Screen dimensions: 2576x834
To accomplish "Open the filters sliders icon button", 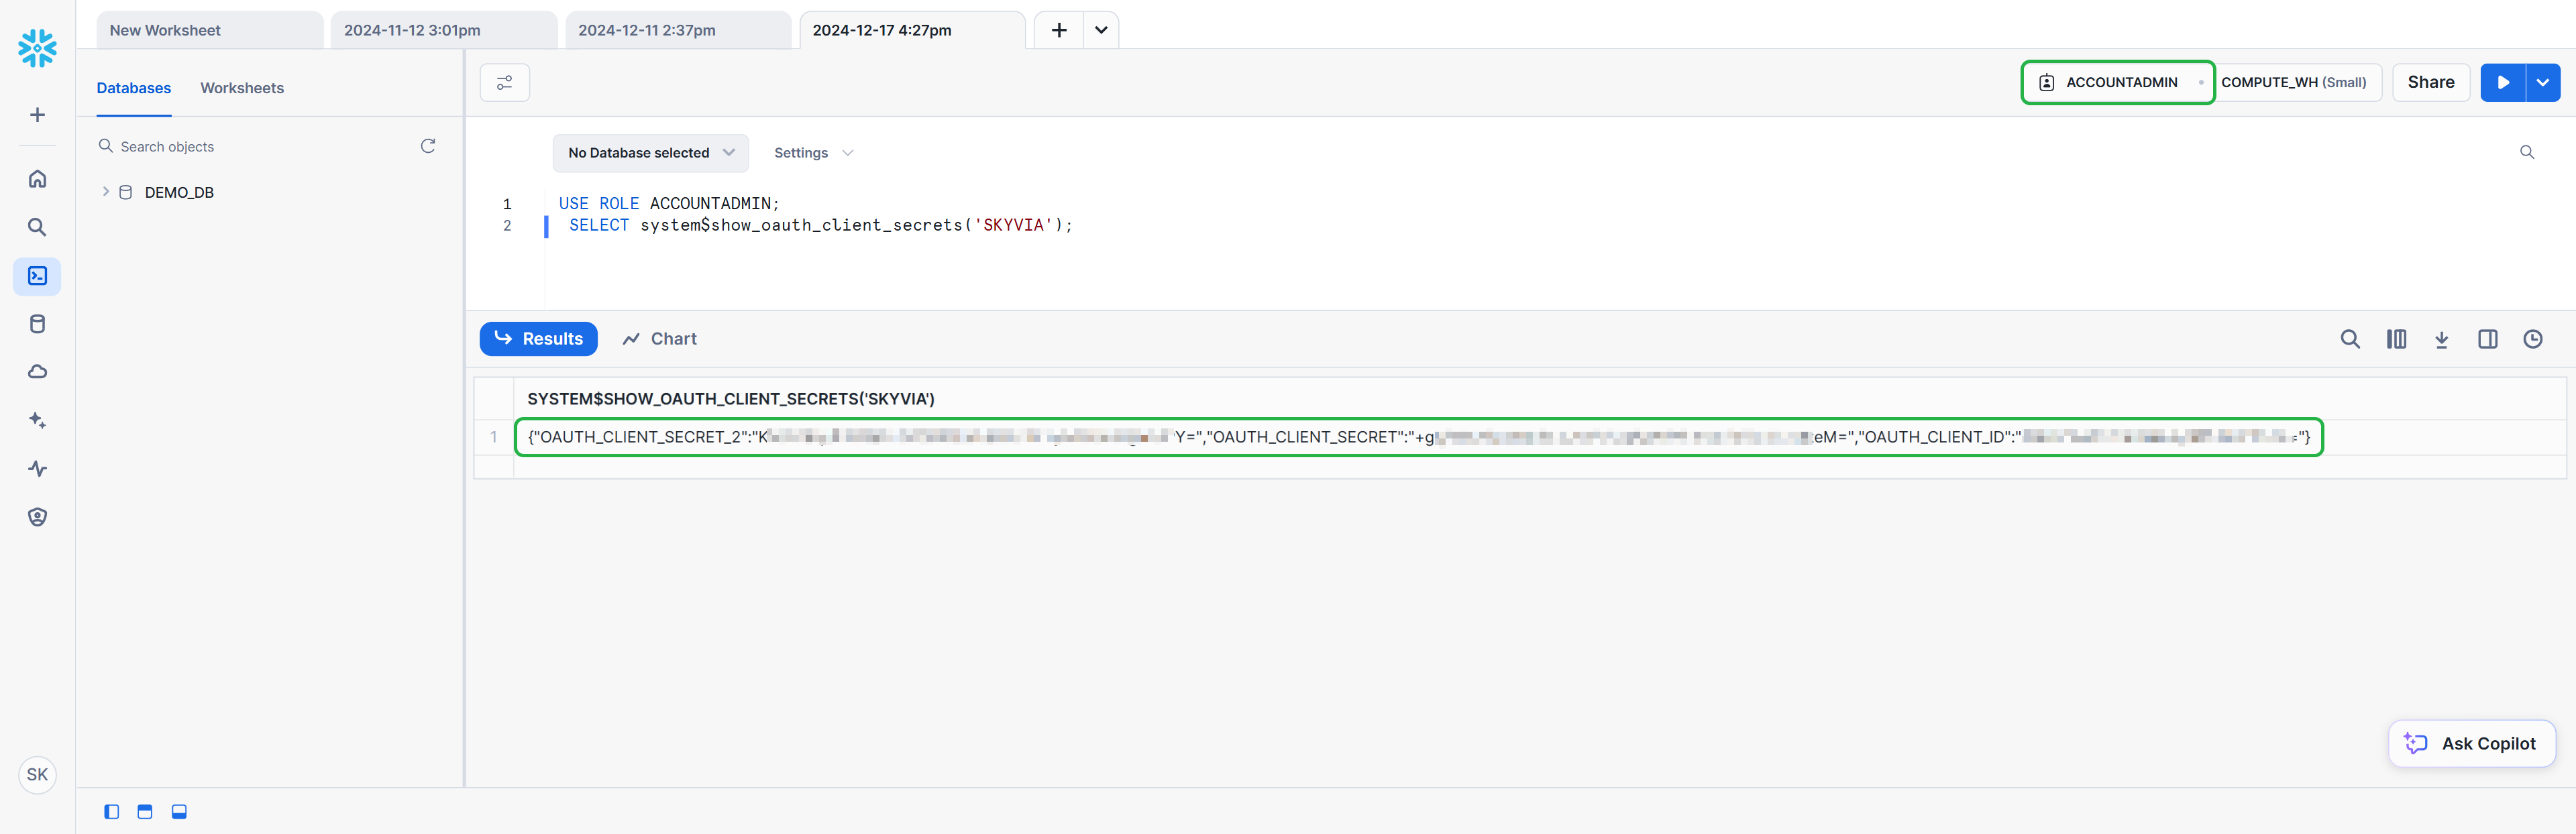I will [x=505, y=83].
